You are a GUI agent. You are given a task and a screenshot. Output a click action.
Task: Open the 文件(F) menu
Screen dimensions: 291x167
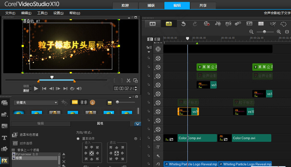[x=10, y=13]
